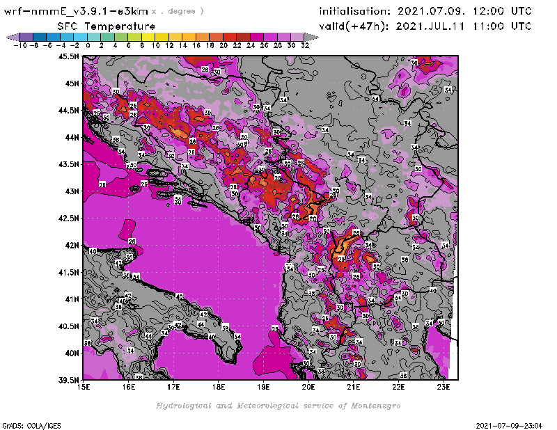Click the green 2 to 4 legend swatch

coord(108,37)
